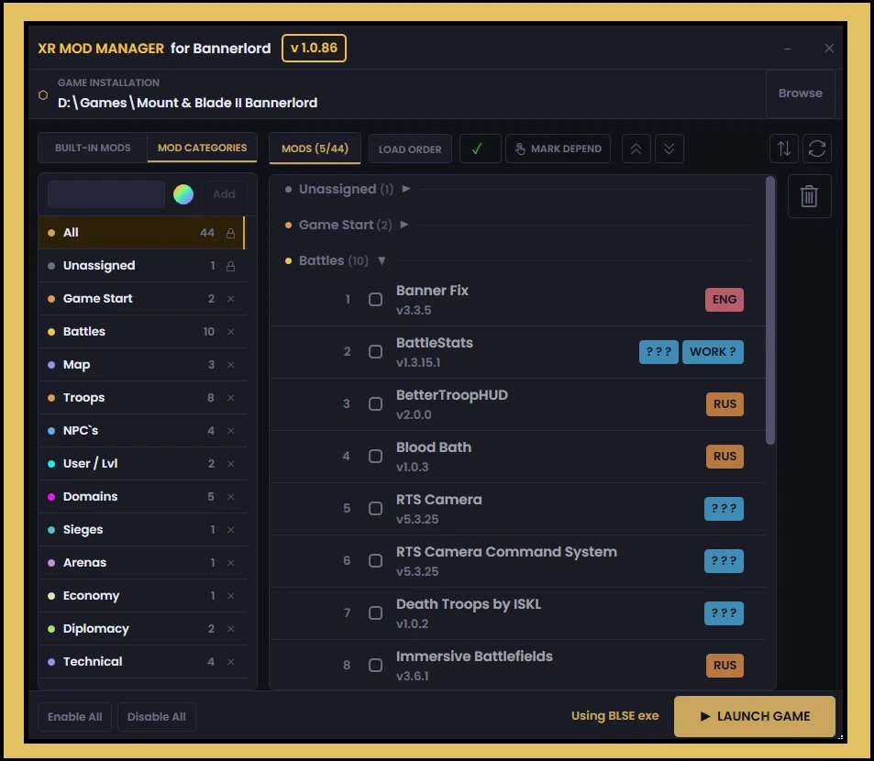Remove the Economy category
This screenshot has width=874, height=761.
(231, 596)
